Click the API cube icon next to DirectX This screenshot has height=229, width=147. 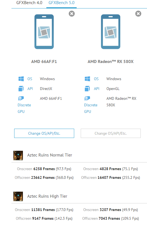click(x=21, y=89)
